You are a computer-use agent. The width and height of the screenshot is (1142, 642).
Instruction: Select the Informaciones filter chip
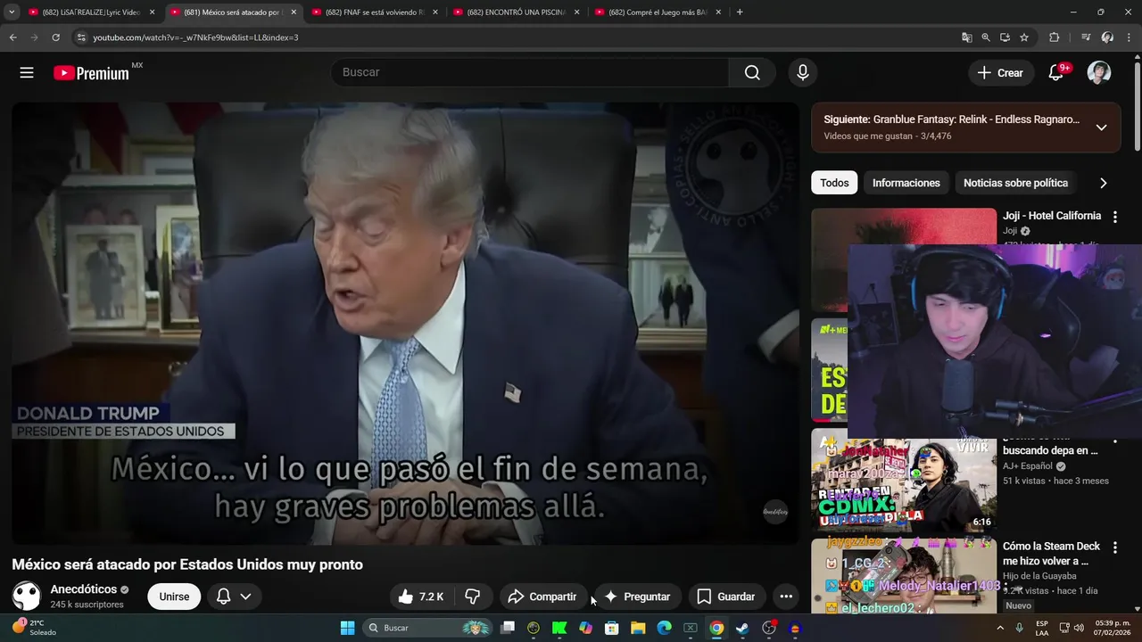coord(906,183)
